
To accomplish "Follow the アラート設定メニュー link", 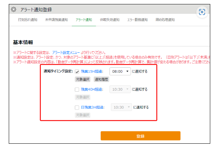I will 65,53.
